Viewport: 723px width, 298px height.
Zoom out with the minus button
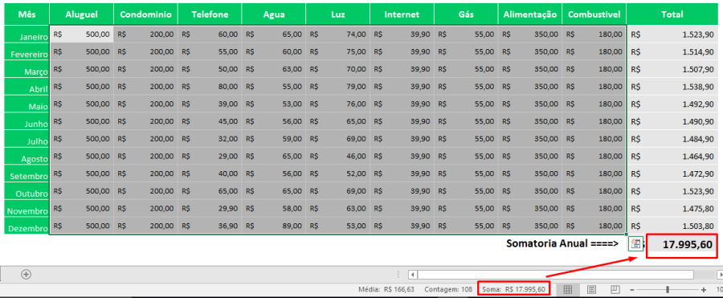(x=632, y=290)
